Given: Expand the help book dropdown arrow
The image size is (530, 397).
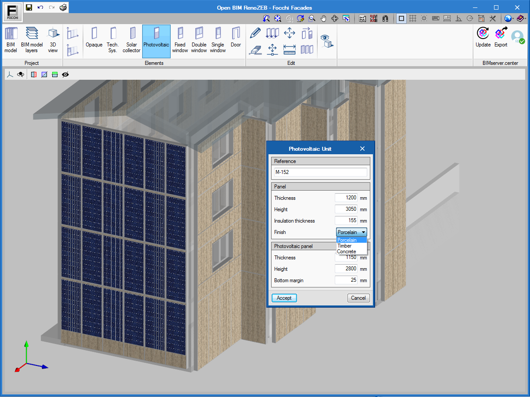Looking at the screenshot, I should coord(525,19).
